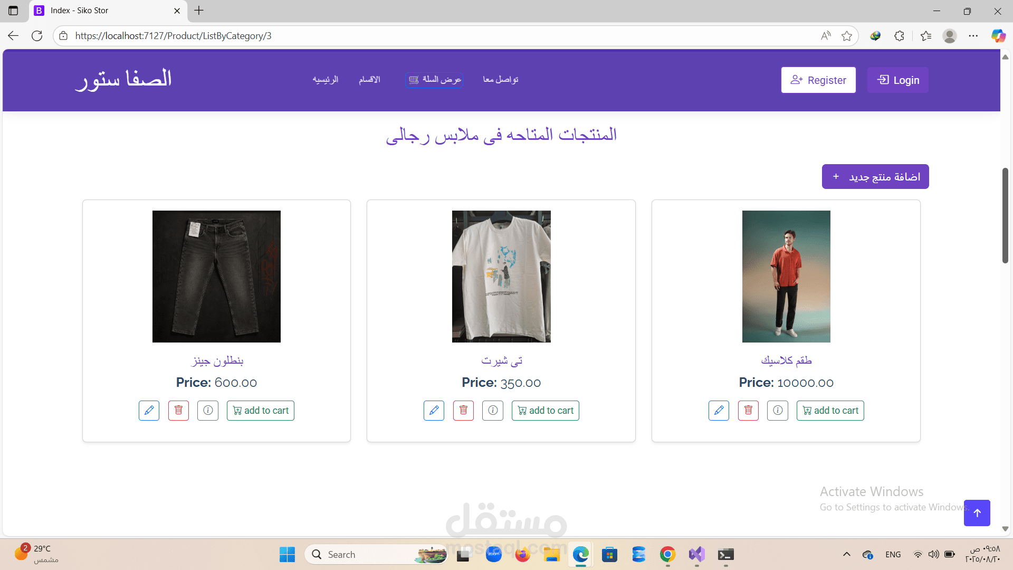Open Visual Studio from the taskbar

[696, 555]
